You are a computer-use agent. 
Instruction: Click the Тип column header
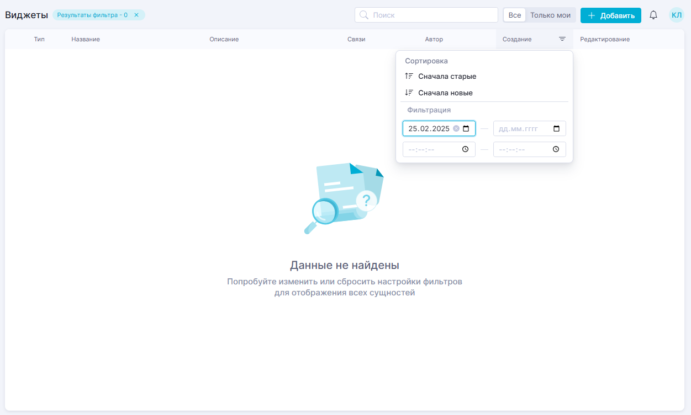pos(39,40)
